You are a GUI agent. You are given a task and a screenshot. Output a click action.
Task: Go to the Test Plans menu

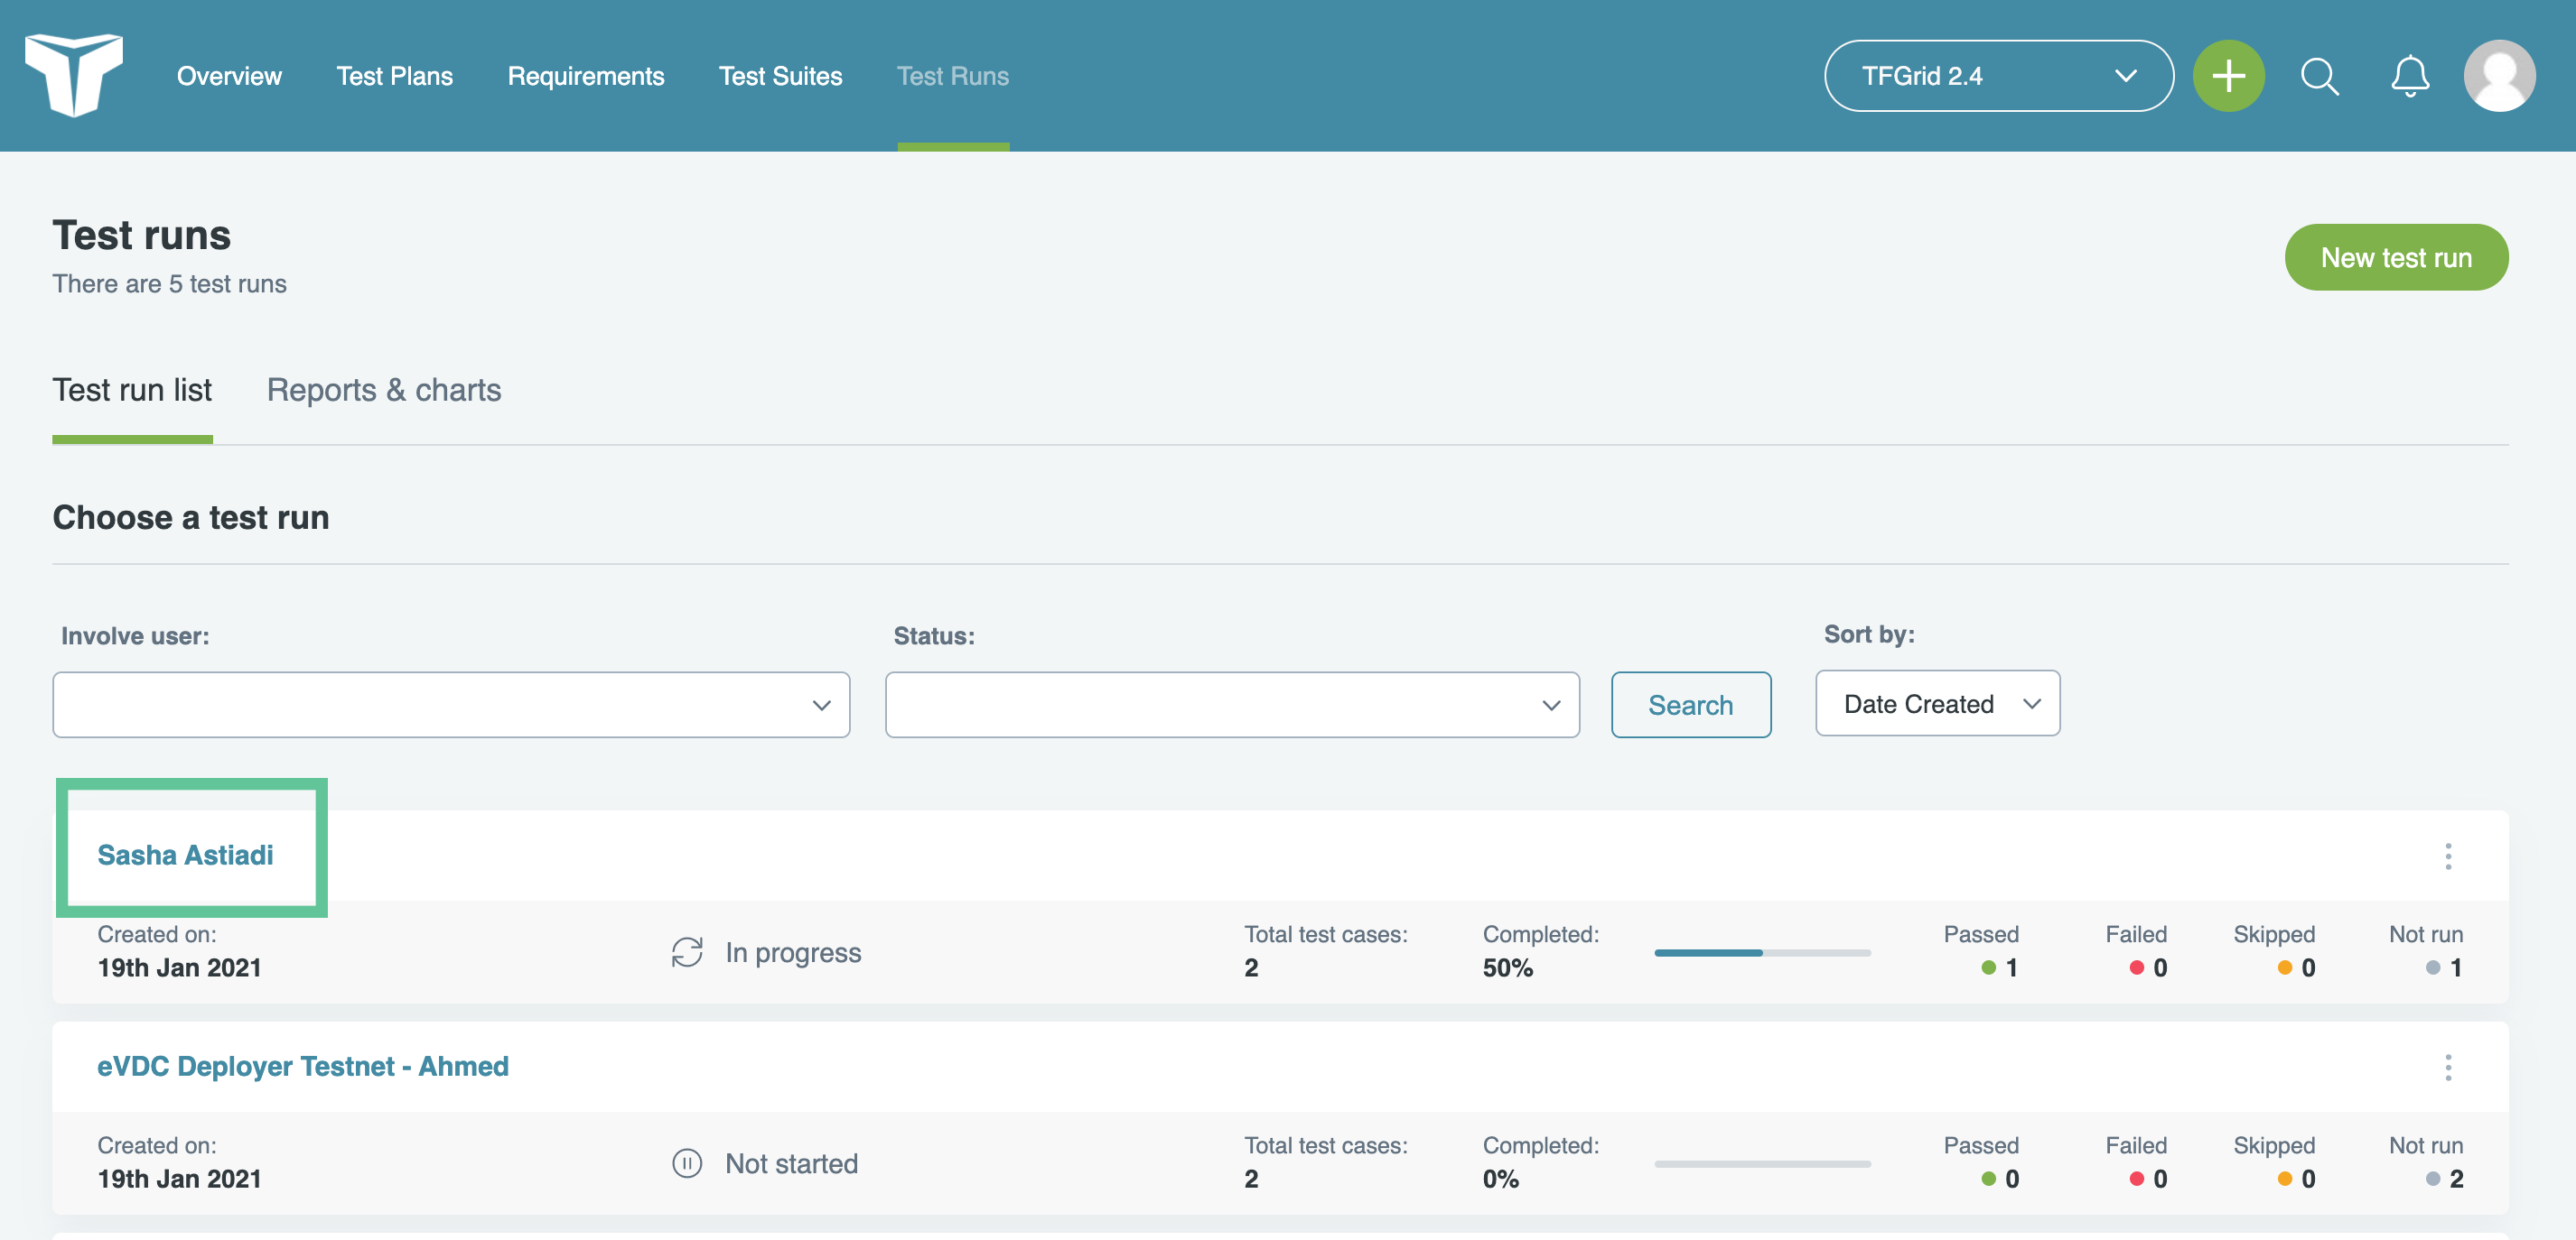tap(394, 76)
